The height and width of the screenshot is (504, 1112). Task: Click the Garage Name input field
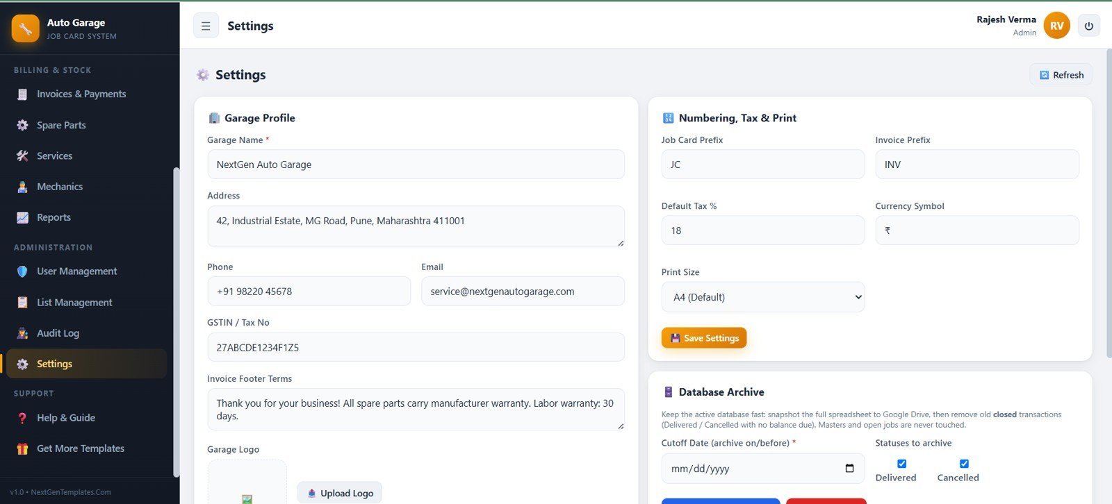416,165
